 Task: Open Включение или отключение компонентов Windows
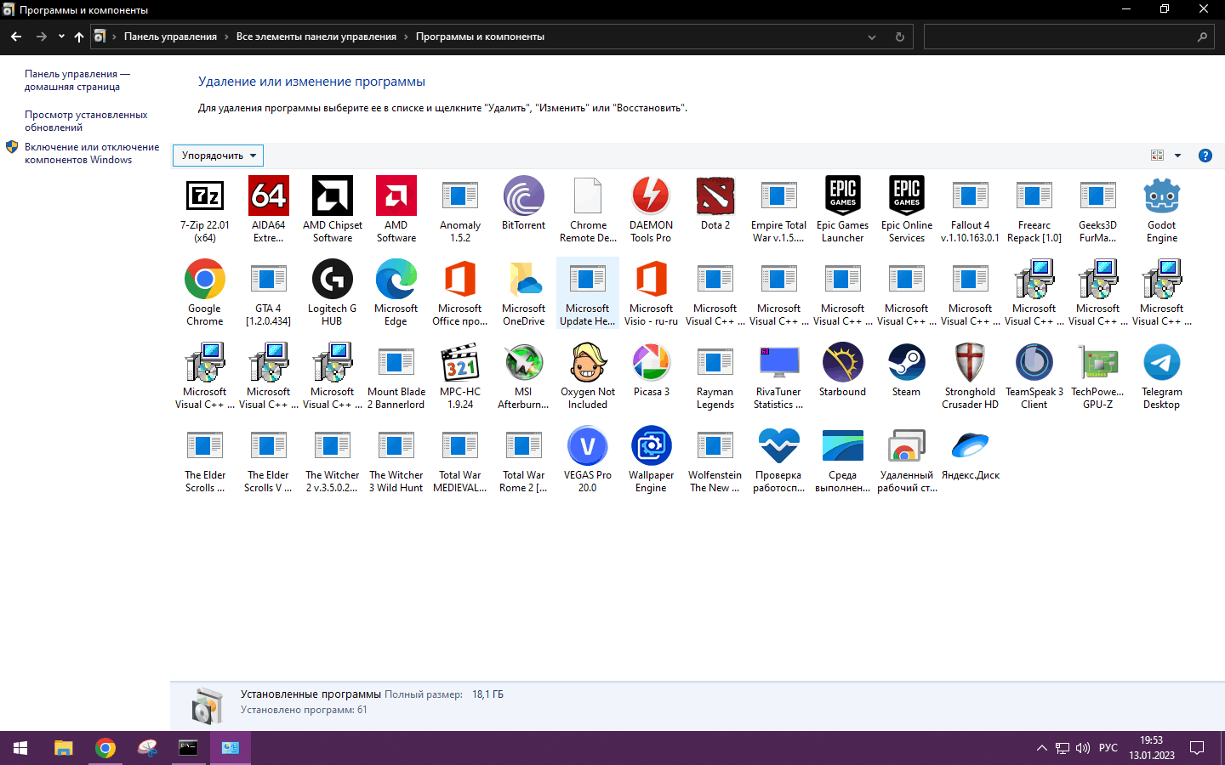pyautogui.click(x=92, y=153)
